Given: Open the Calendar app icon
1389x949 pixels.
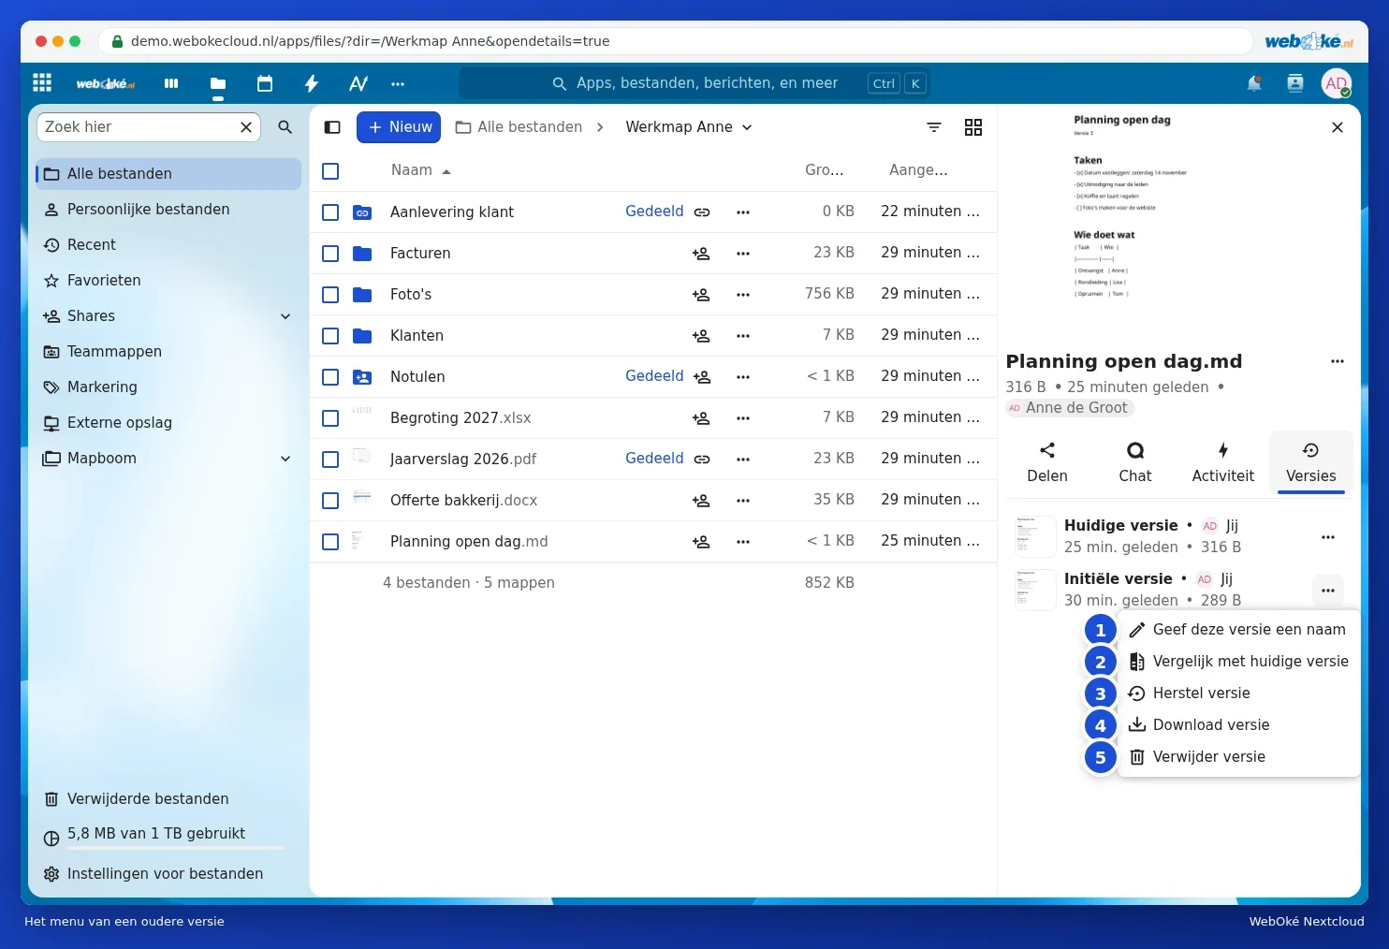Looking at the screenshot, I should click(265, 83).
